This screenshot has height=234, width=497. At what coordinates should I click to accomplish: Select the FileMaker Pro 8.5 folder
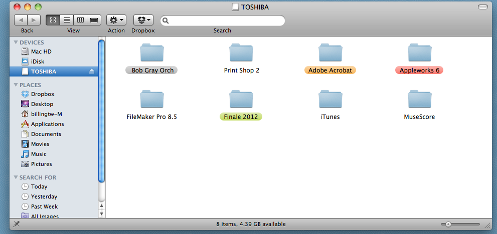pyautogui.click(x=152, y=99)
